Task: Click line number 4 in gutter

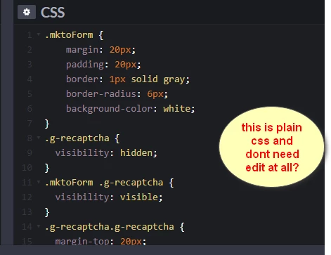Action: click(30, 79)
